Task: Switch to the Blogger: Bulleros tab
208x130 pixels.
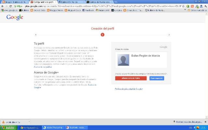Action: click(x=15, y=2)
